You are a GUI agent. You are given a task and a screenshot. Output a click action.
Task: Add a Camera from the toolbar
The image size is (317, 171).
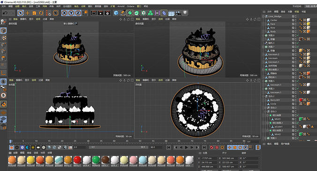pyautogui.click(x=178, y=13)
